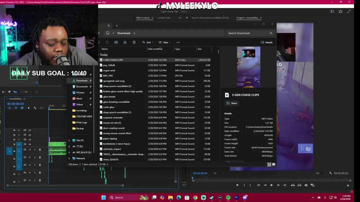Mute audio track A1
This screenshot has height=202, width=360.
point(30,150)
